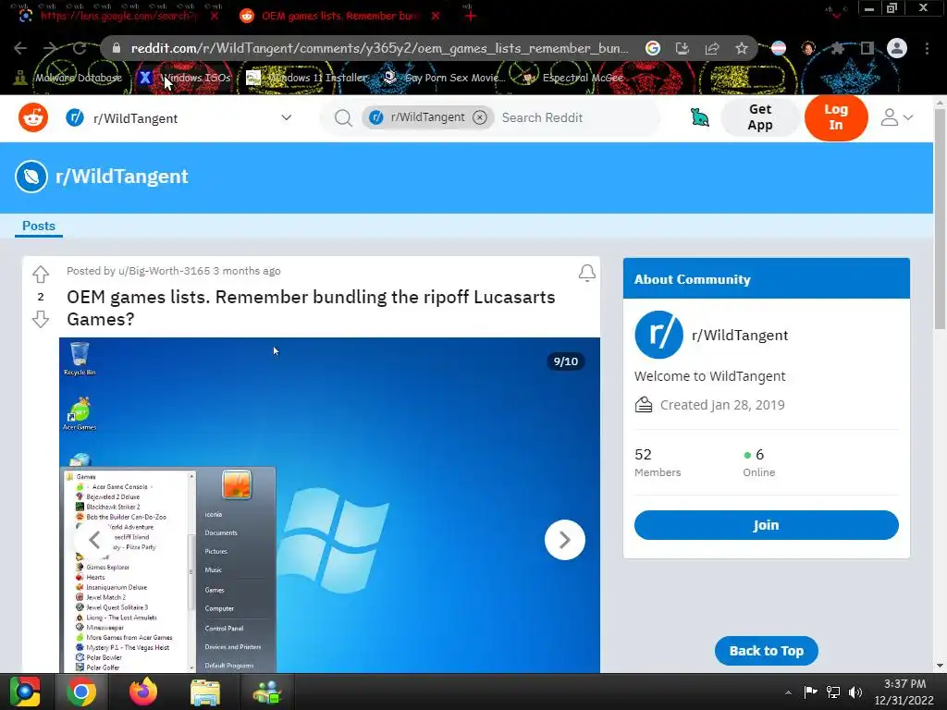Downvote the OEM games lists post

tap(41, 319)
